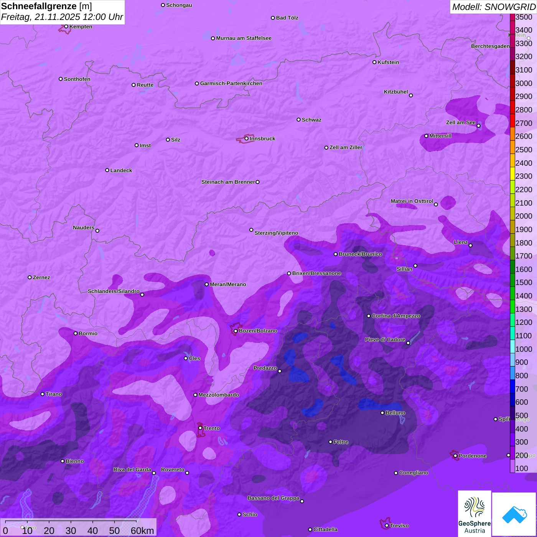Click the '3500' legend value

click(x=524, y=17)
